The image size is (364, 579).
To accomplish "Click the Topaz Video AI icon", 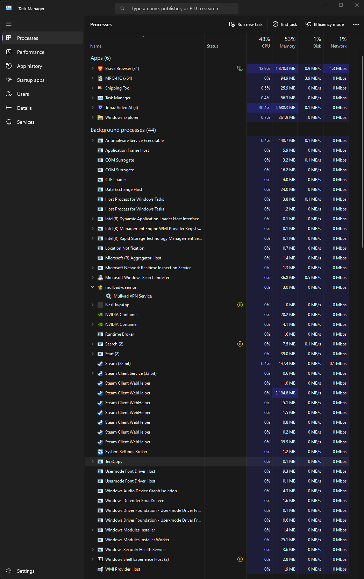I will point(100,108).
